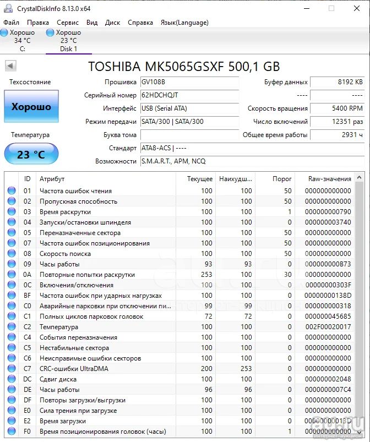Open the Файл menu
Viewport: 370px width, 442px height.
(11, 23)
